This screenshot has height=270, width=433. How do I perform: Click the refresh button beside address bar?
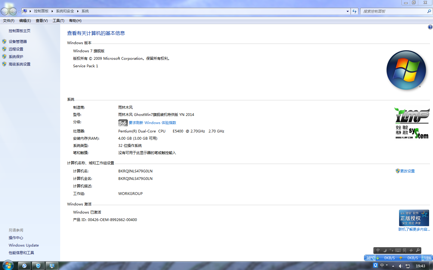pos(354,11)
